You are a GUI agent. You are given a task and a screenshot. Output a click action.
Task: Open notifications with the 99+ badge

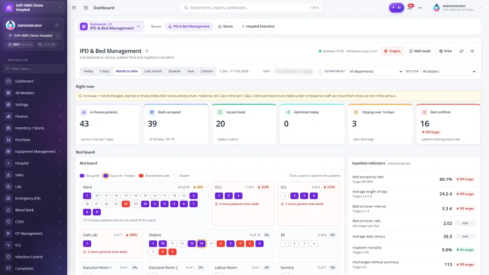click(410, 7)
